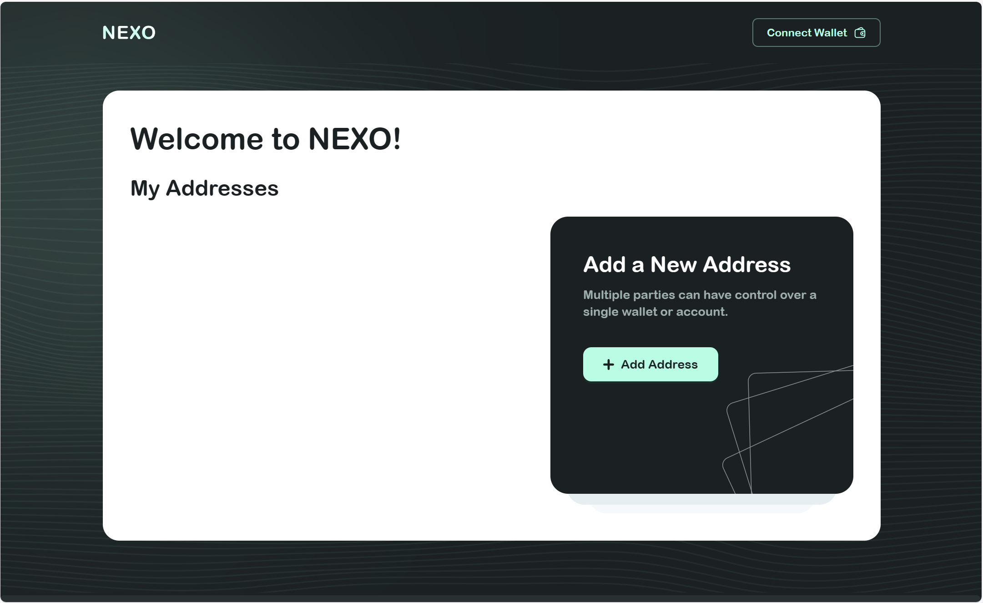Open the wallet glyph inside the top-right button

click(x=860, y=32)
